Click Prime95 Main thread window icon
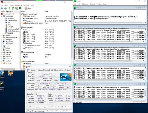This screenshot has width=148, height=113. (x=75, y=8)
